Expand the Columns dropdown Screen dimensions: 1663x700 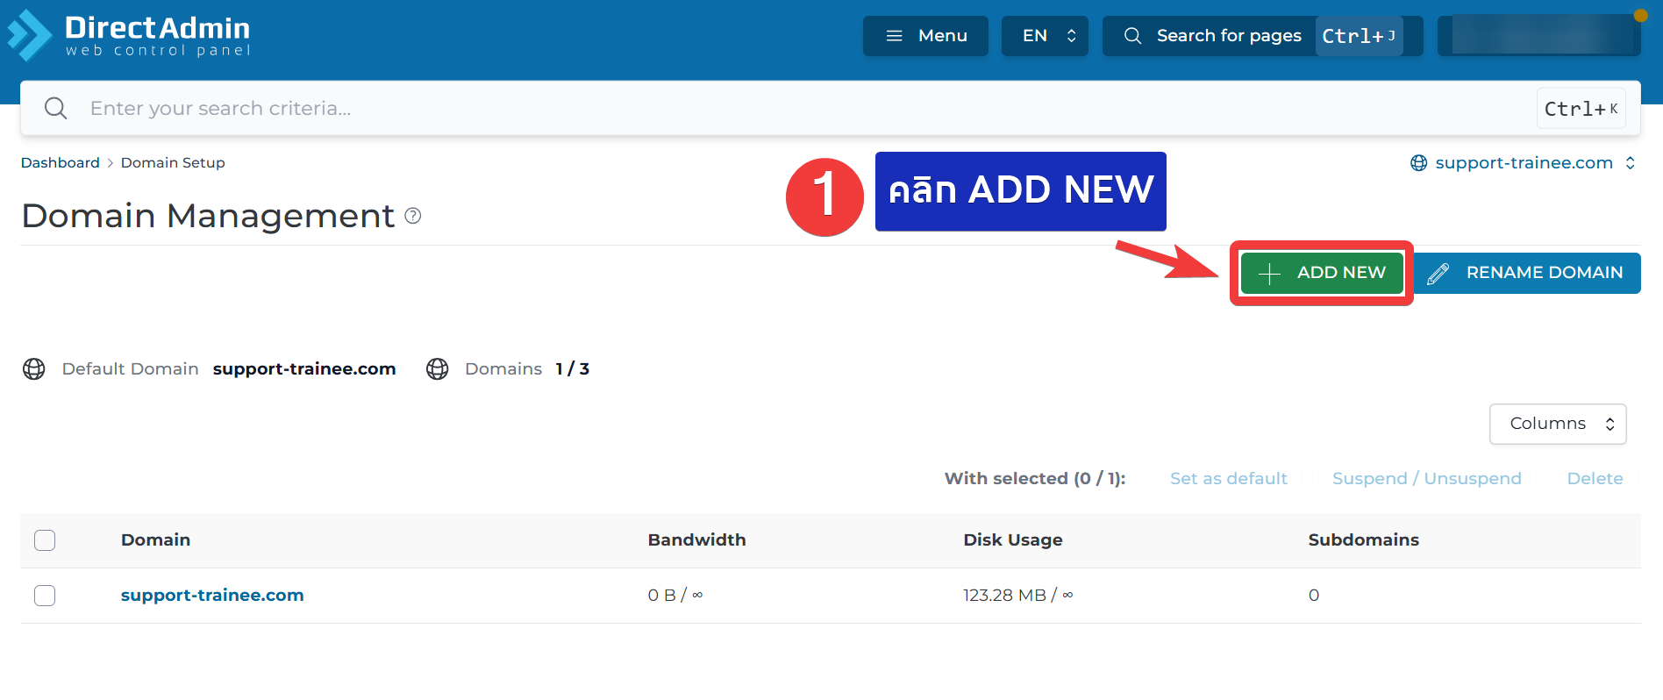click(1558, 424)
